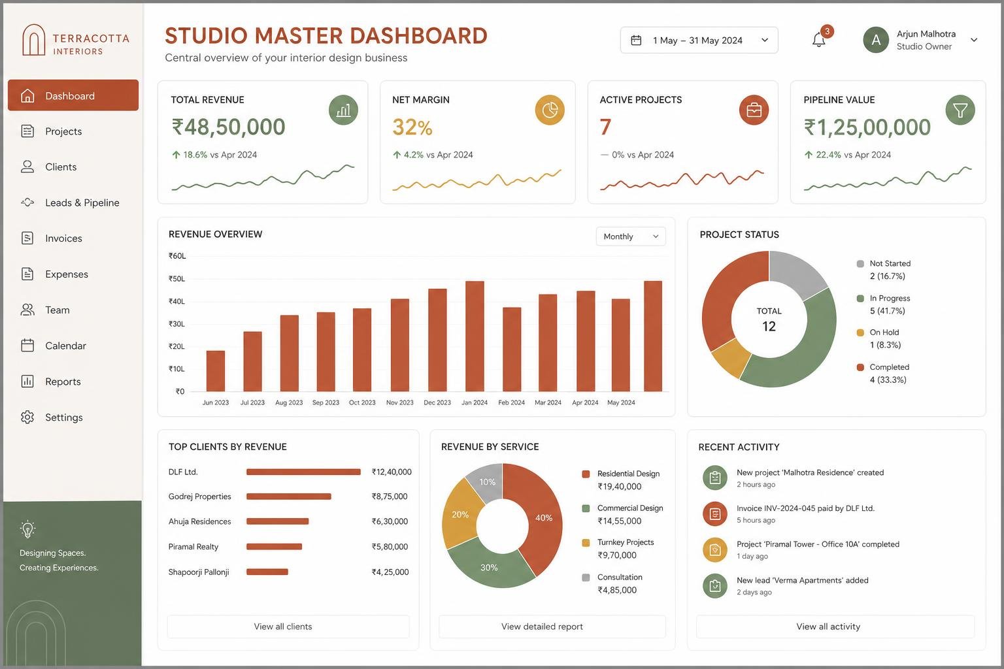The height and width of the screenshot is (669, 1004).
Task: Open notifications bell with badge 3
Action: (x=819, y=40)
